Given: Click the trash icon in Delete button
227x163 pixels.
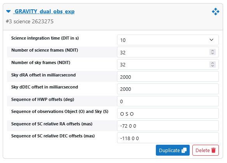Looking at the screenshot, I should (213, 151).
